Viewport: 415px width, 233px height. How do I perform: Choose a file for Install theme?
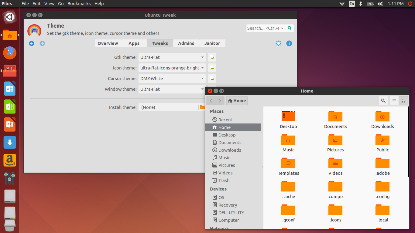click(x=172, y=107)
